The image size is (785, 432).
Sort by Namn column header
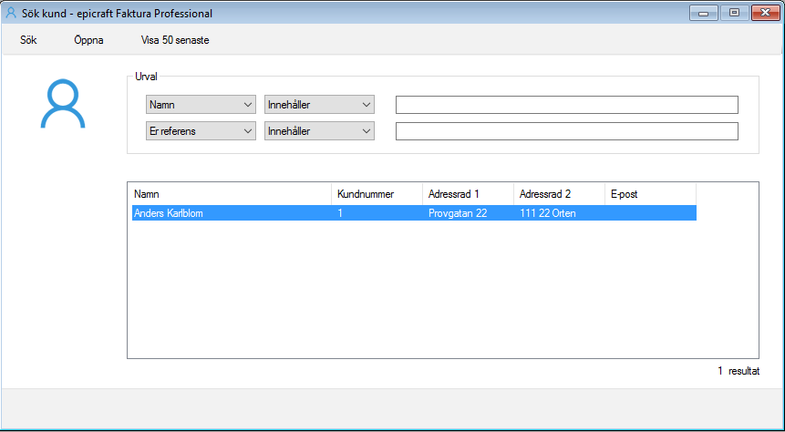tap(232, 194)
